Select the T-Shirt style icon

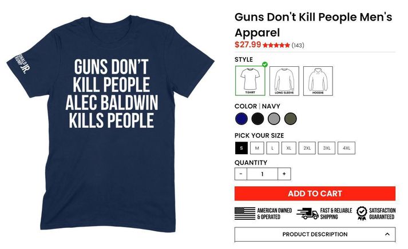[x=250, y=81]
